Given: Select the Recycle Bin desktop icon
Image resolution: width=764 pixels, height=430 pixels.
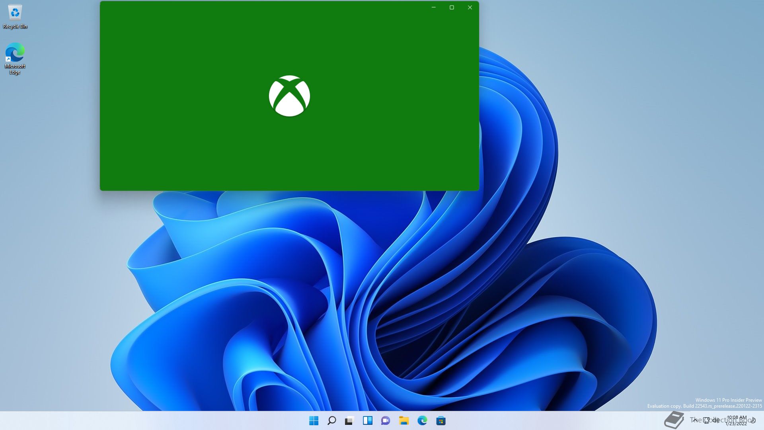Looking at the screenshot, I should 15,17.
